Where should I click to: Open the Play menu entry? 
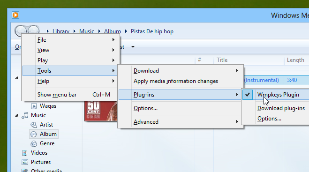(x=70, y=60)
